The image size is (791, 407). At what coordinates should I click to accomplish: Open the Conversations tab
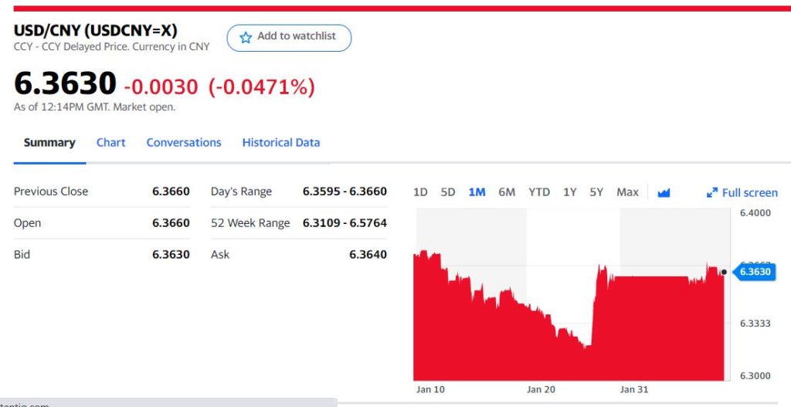[184, 143]
